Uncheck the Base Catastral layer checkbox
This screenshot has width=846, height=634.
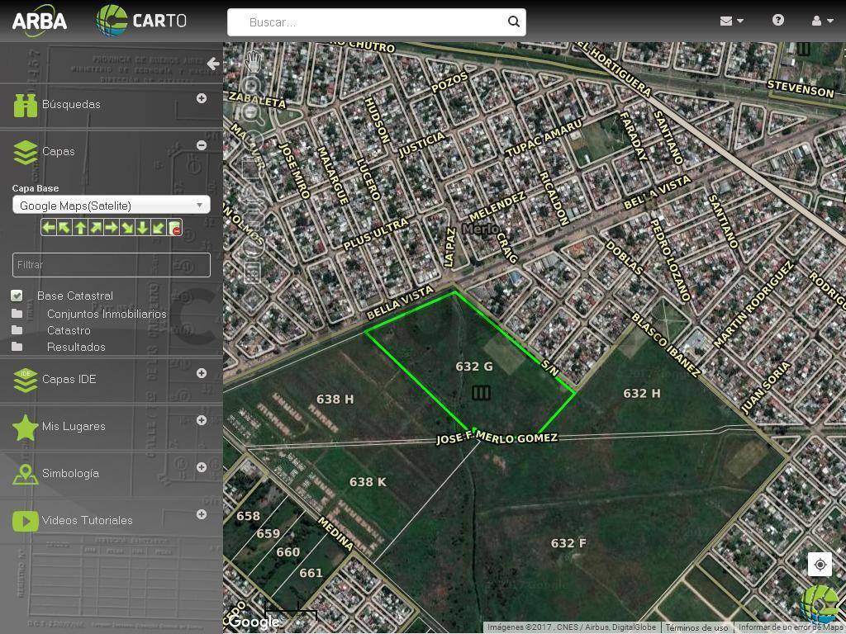17,296
